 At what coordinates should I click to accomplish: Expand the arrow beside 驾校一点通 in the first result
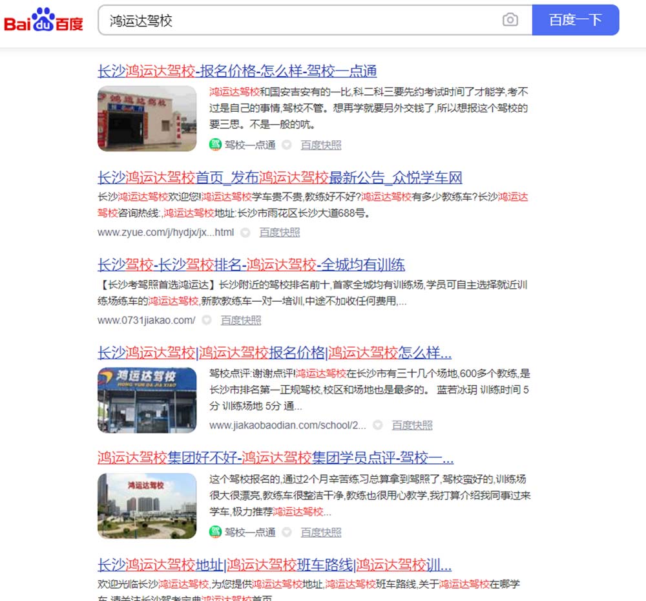pyautogui.click(x=287, y=145)
